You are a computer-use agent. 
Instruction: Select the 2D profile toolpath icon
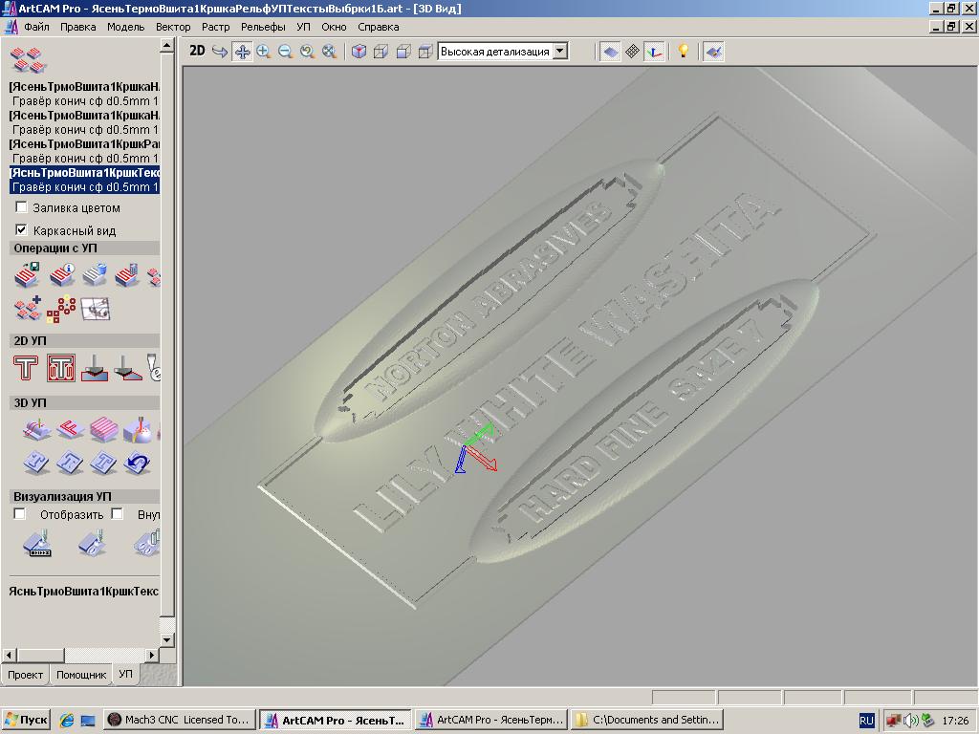(x=27, y=368)
